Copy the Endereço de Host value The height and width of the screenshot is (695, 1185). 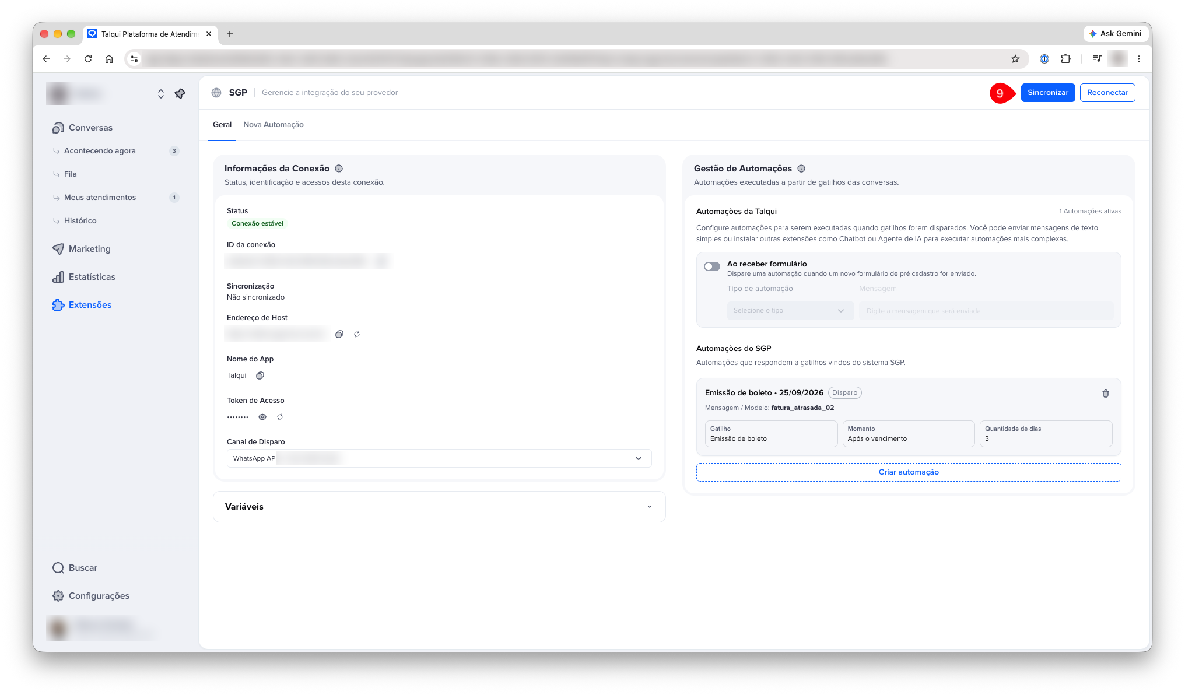(339, 334)
